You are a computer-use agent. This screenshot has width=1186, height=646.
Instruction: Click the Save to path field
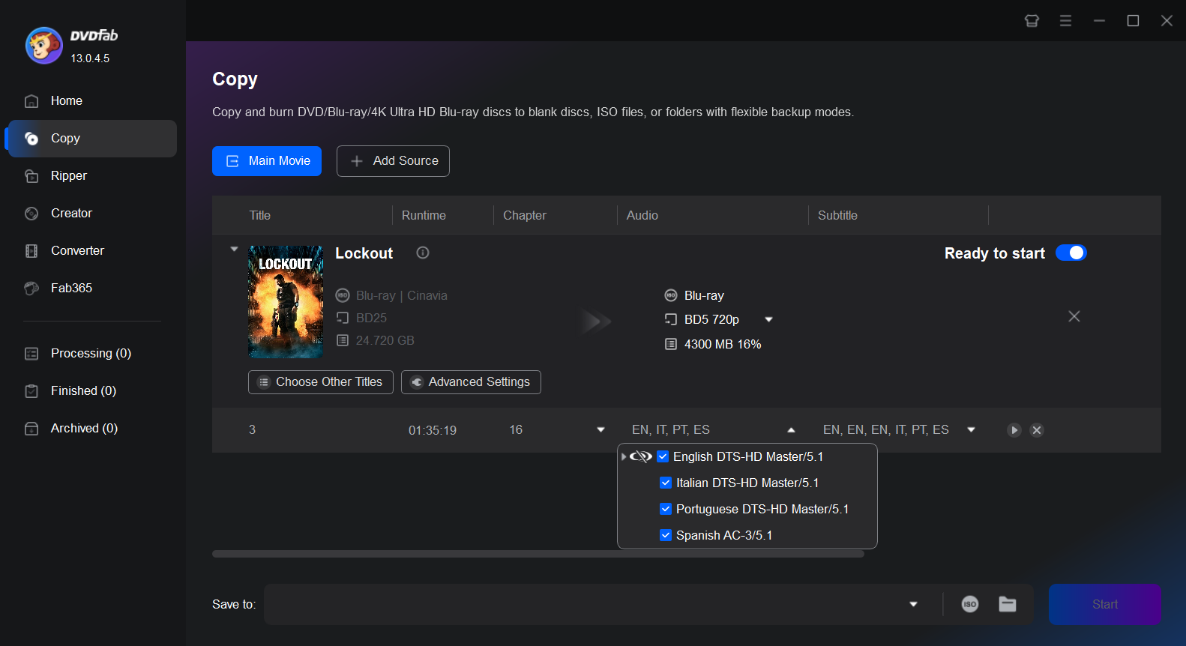[585, 605]
